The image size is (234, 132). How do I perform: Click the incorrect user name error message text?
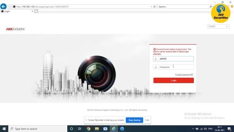point(172,52)
